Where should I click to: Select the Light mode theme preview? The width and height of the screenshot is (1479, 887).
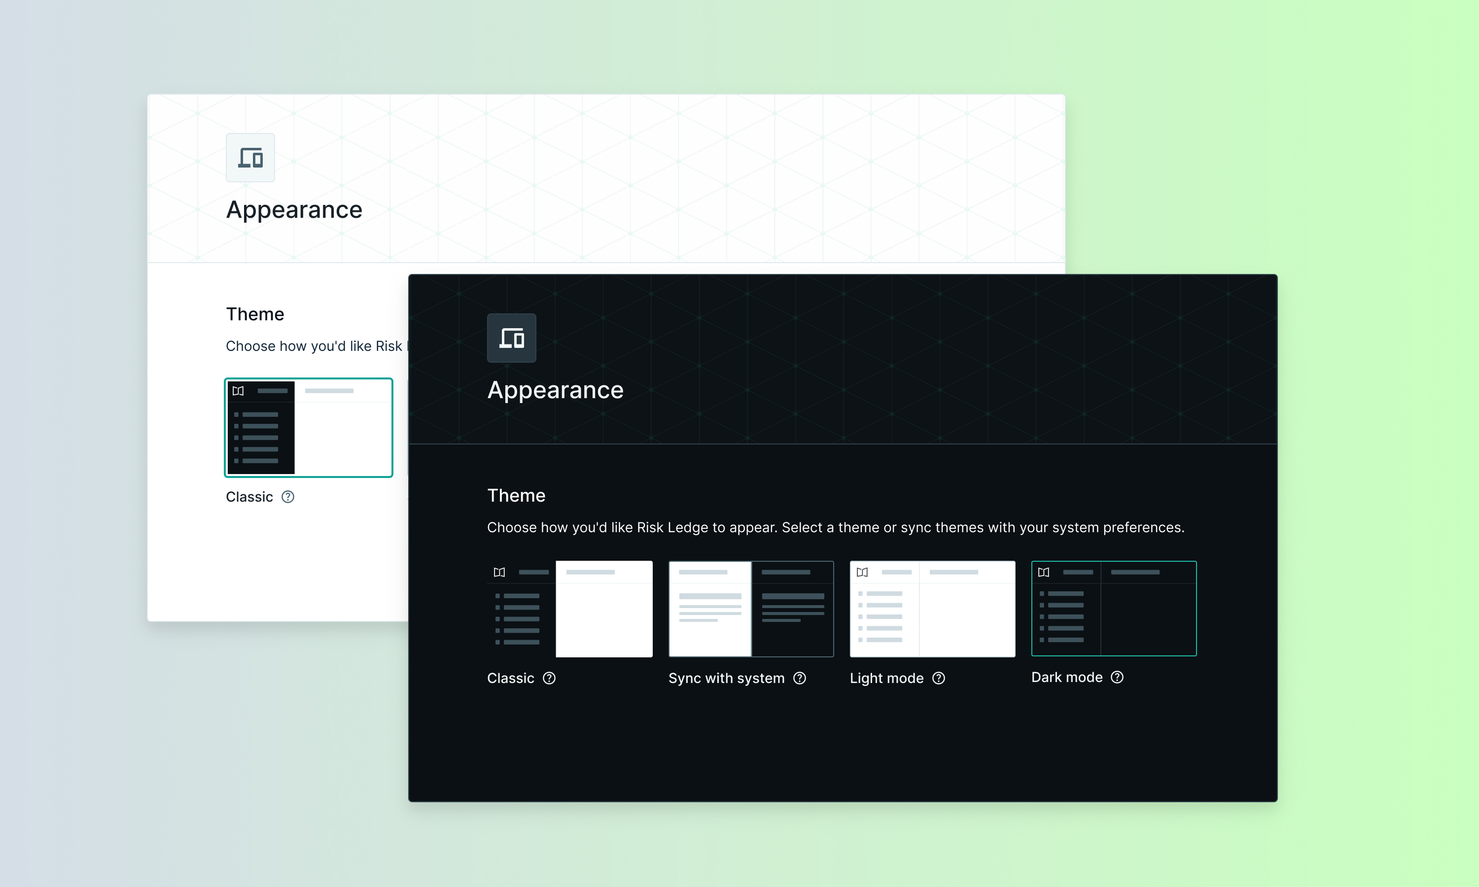point(932,609)
